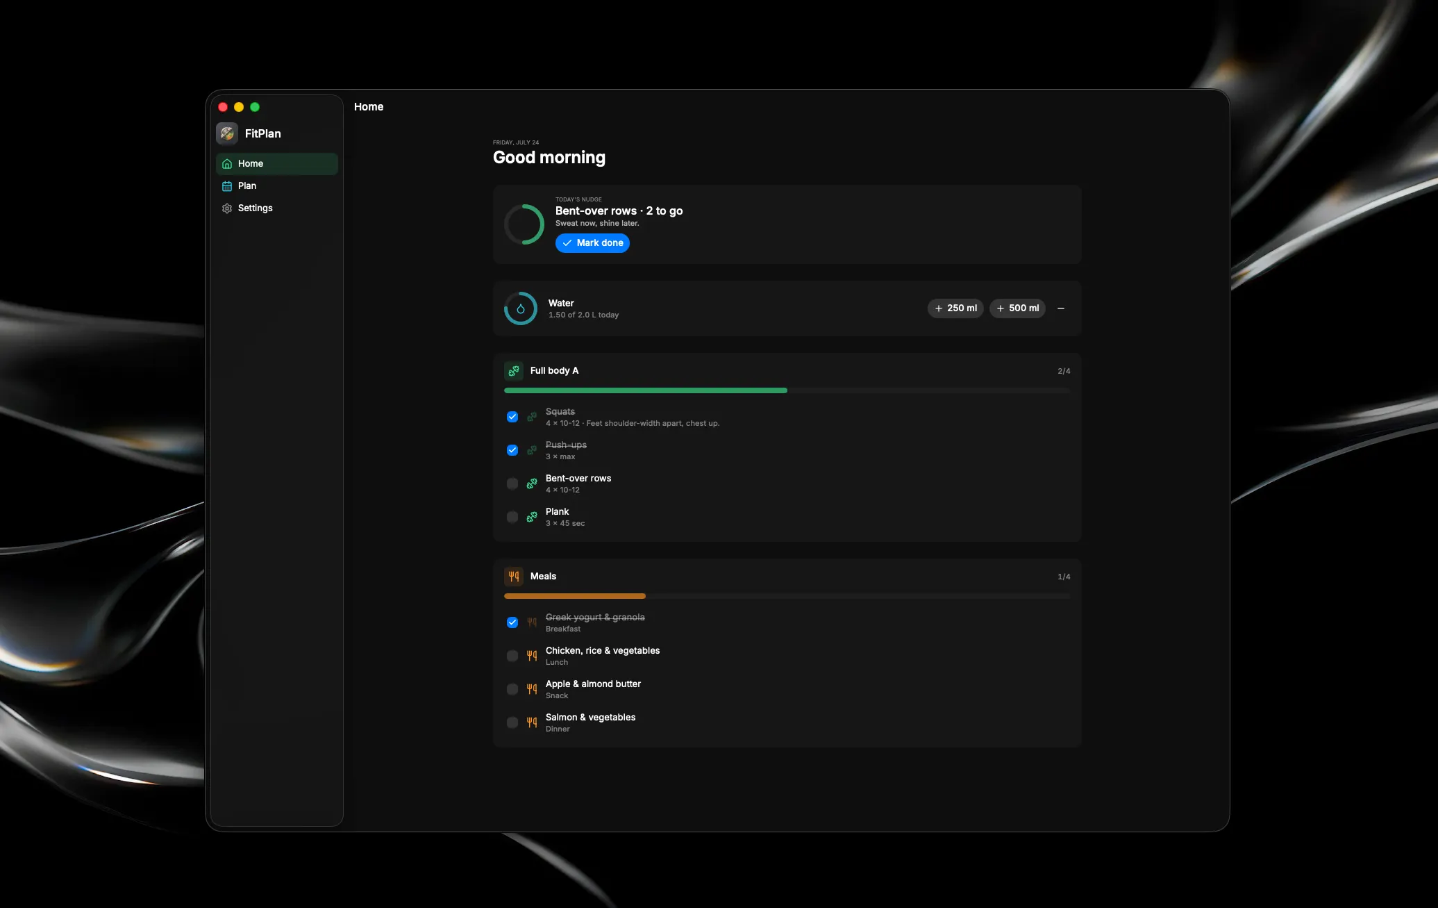Click the utensils icon beside Apple & almond butter
1438x908 pixels.
coord(532,689)
